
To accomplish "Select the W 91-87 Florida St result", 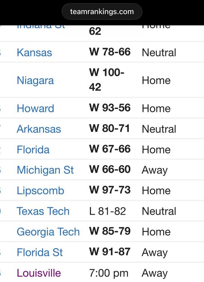I will 110,252.
